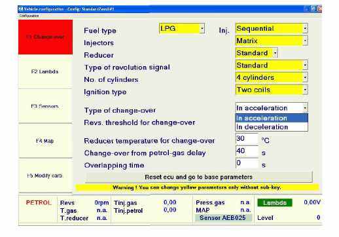339x237 pixels.
Task: Click Reset ecu and go to base parameters
Action: pos(198,177)
